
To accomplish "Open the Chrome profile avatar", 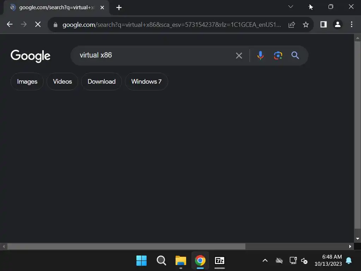I will (338, 24).
